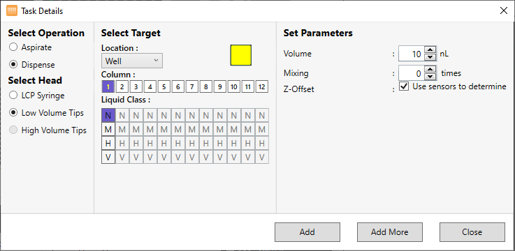Image resolution: width=515 pixels, height=251 pixels.
Task: Select the Aspirate operation
Action: (13, 47)
